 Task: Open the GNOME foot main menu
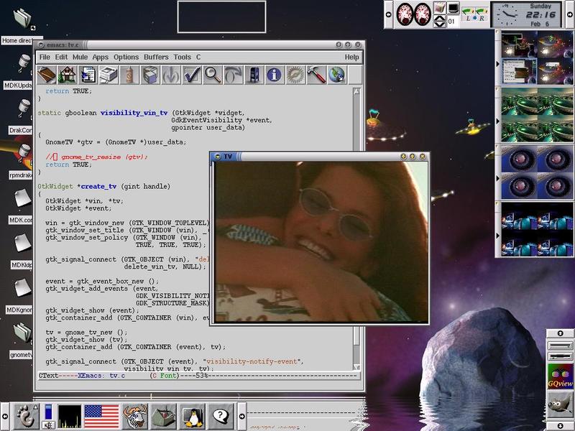click(x=27, y=416)
